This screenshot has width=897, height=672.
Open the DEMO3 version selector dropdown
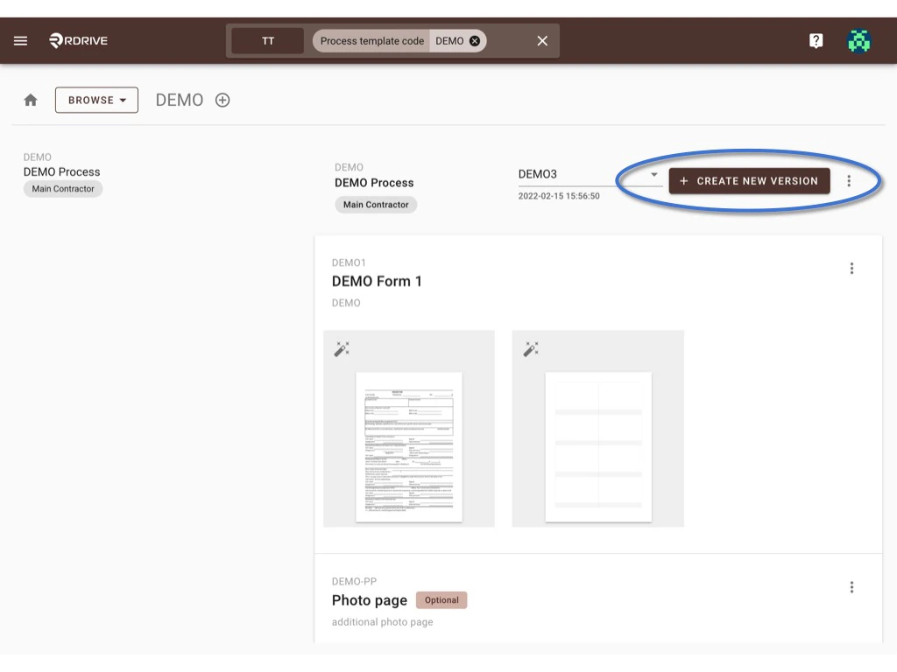pos(653,174)
